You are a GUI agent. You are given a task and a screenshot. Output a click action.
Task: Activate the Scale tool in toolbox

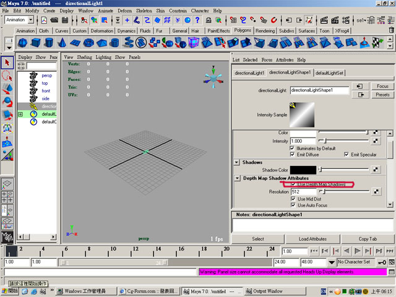7,115
